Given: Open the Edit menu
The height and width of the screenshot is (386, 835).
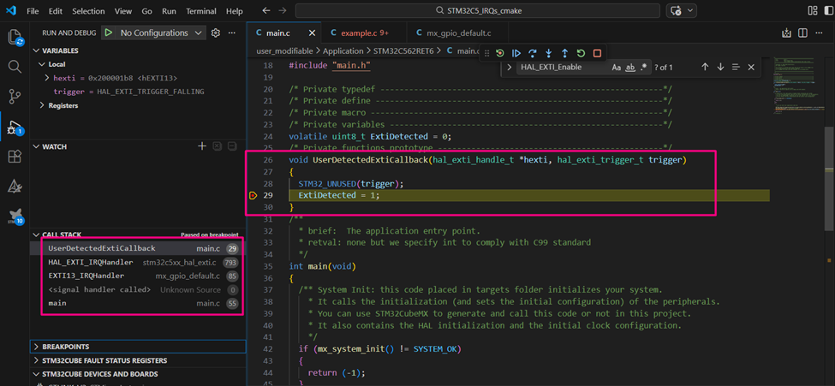Looking at the screenshot, I should (55, 10).
